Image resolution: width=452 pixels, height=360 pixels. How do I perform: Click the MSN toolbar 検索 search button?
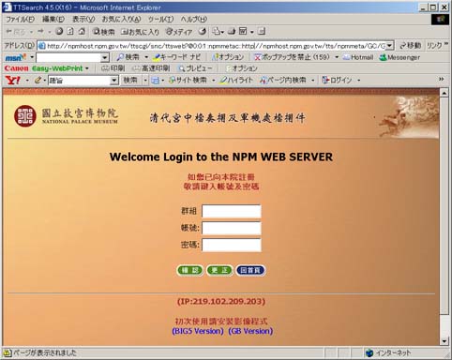(x=128, y=57)
